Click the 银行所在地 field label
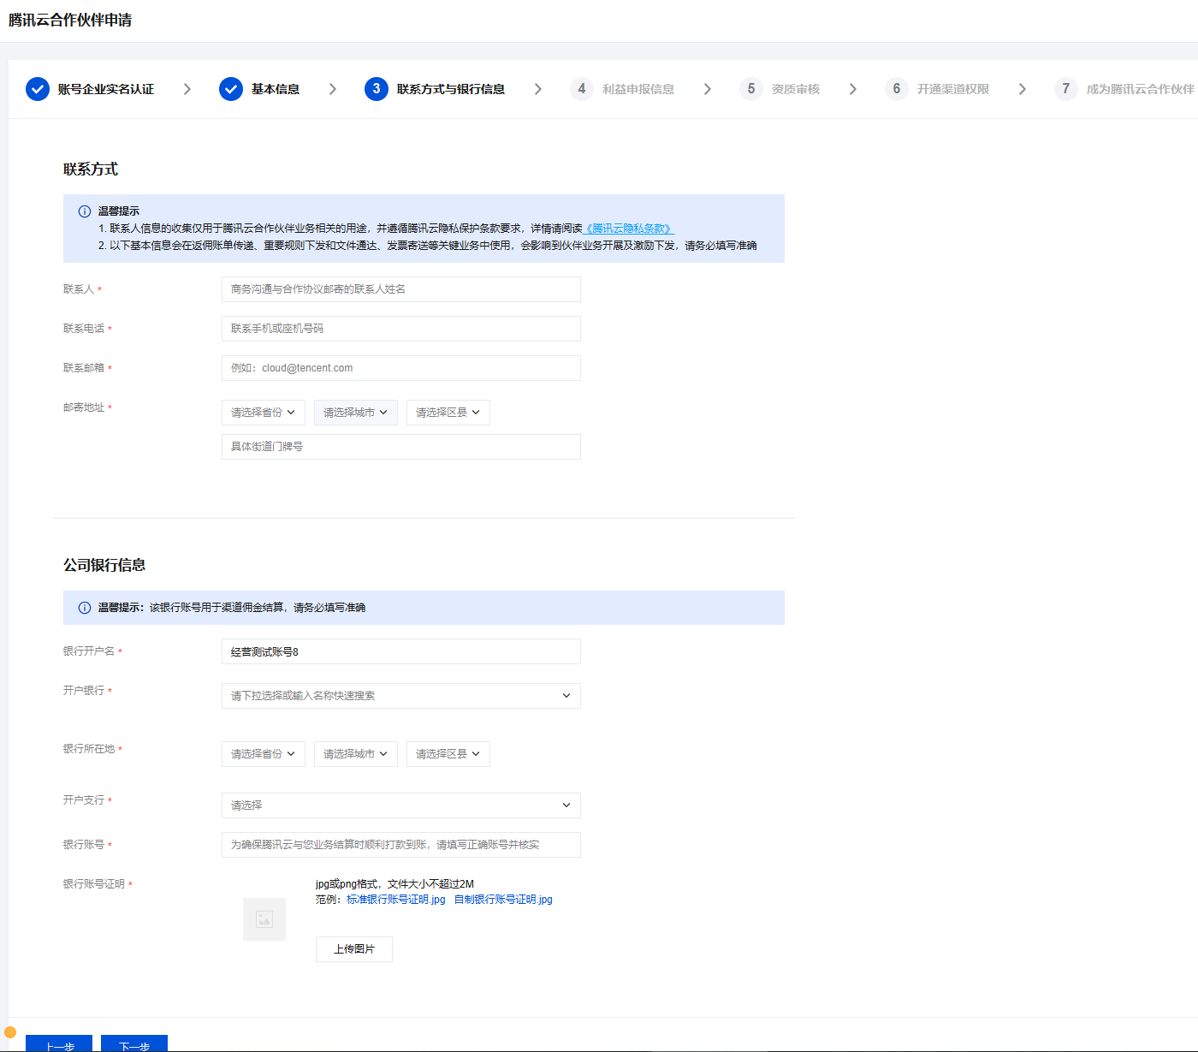 [x=89, y=749]
